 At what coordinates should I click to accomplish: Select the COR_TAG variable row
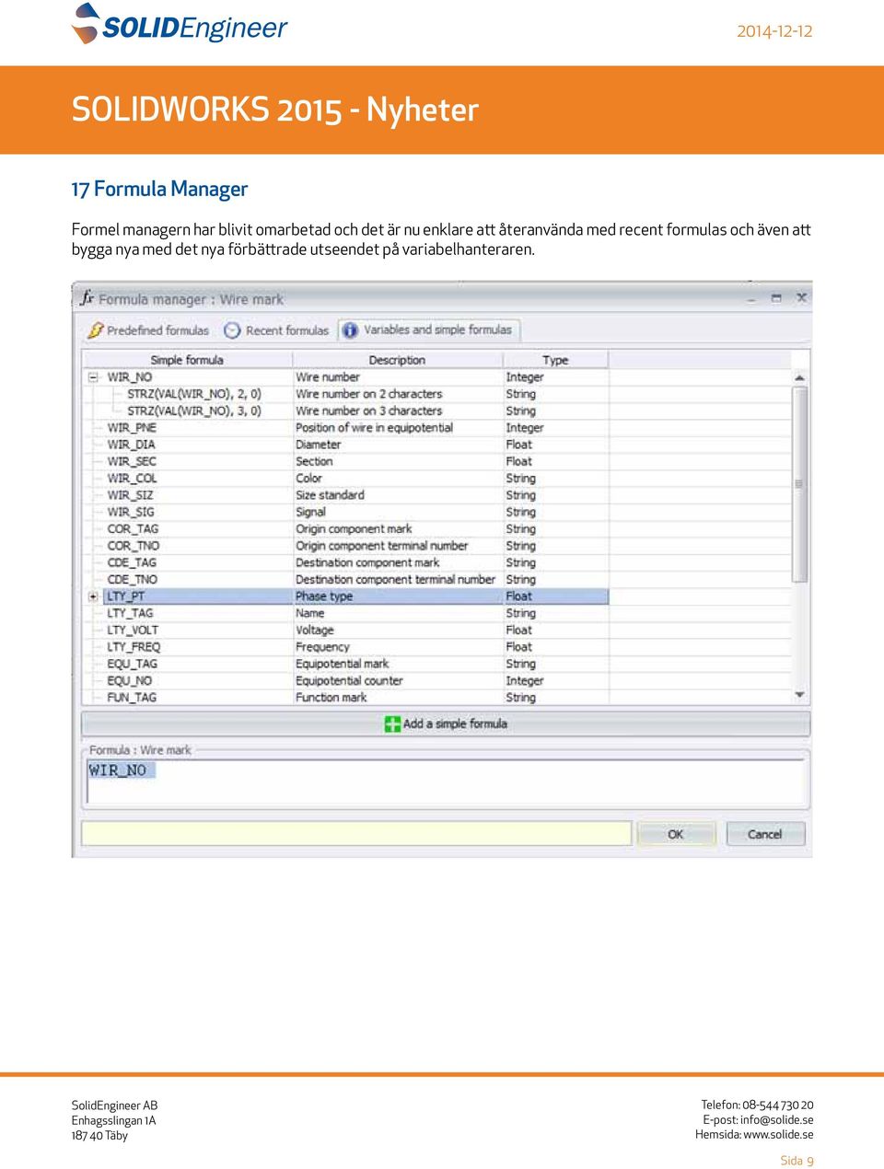(x=346, y=529)
